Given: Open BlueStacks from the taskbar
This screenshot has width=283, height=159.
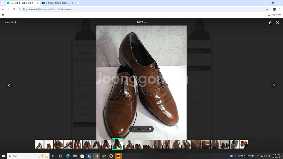Looking at the screenshot, I should (x=104, y=156).
